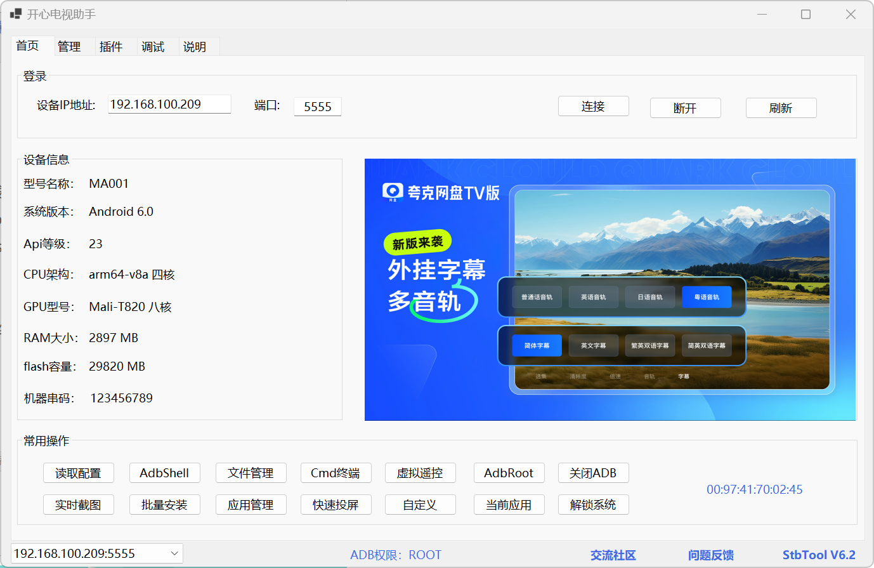Click 解锁系统 button

click(594, 505)
